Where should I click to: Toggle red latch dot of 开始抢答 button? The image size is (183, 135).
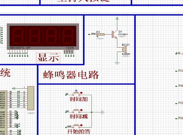click(81, 125)
